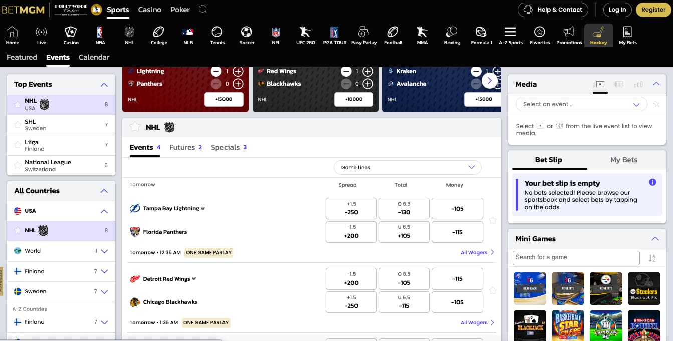This screenshot has height=341, width=673.
Task: Open the Easy Parlay icon
Action: tap(364, 35)
